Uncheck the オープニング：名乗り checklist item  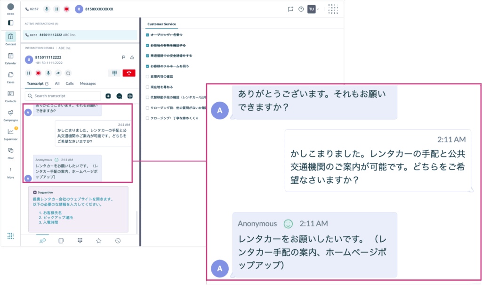pyautogui.click(x=147, y=35)
